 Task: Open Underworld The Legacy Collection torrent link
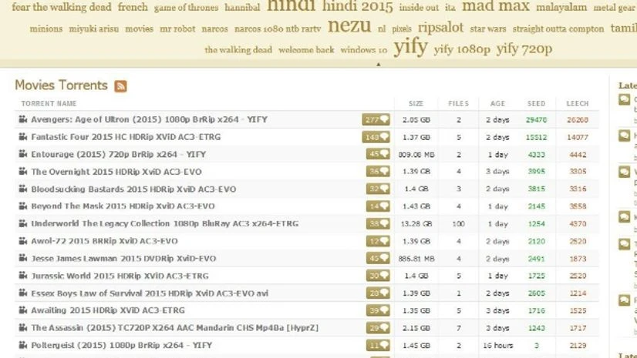165,224
